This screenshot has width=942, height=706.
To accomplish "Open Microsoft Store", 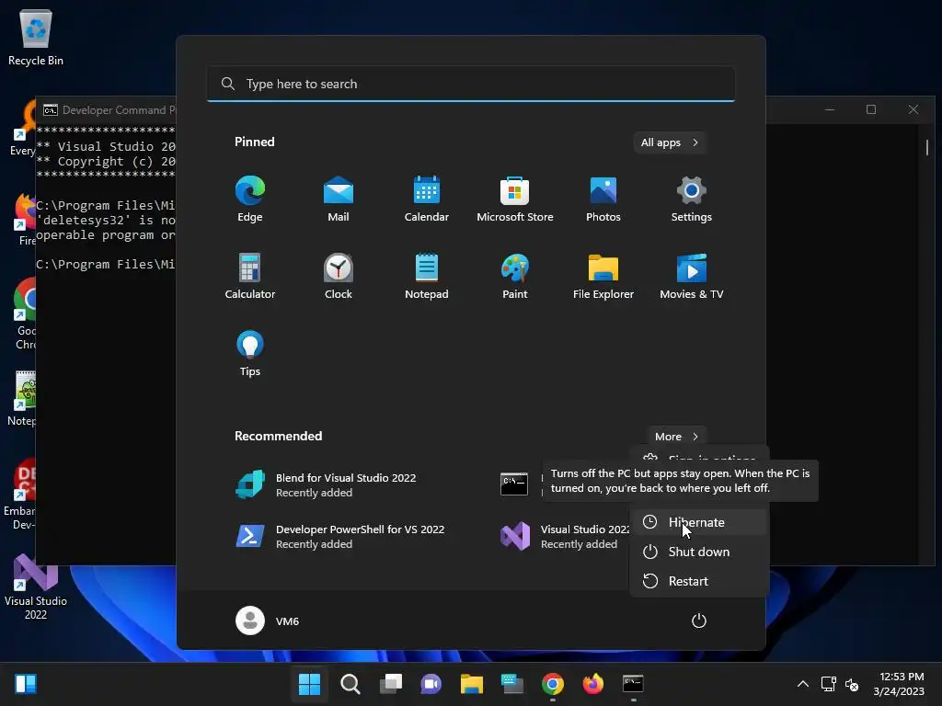I will (515, 199).
